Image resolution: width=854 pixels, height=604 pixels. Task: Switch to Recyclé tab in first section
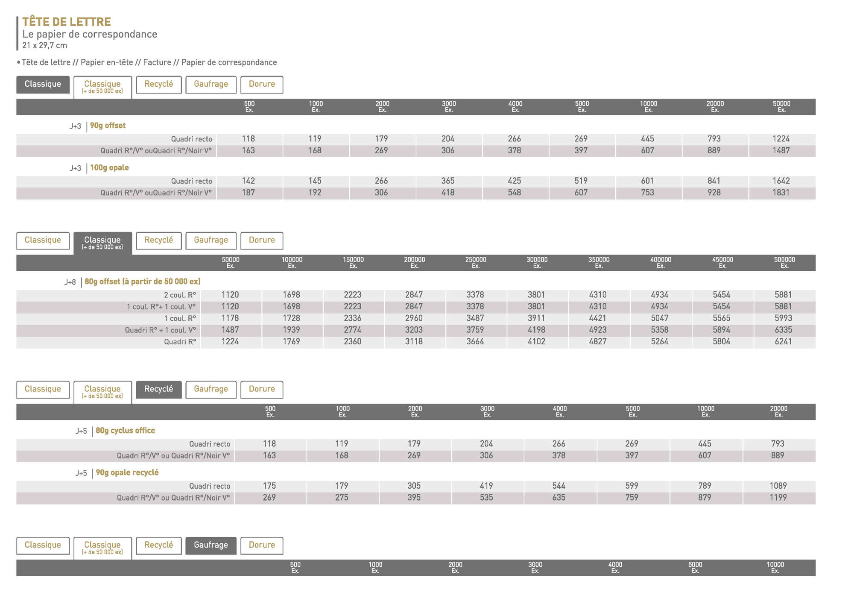pos(158,84)
